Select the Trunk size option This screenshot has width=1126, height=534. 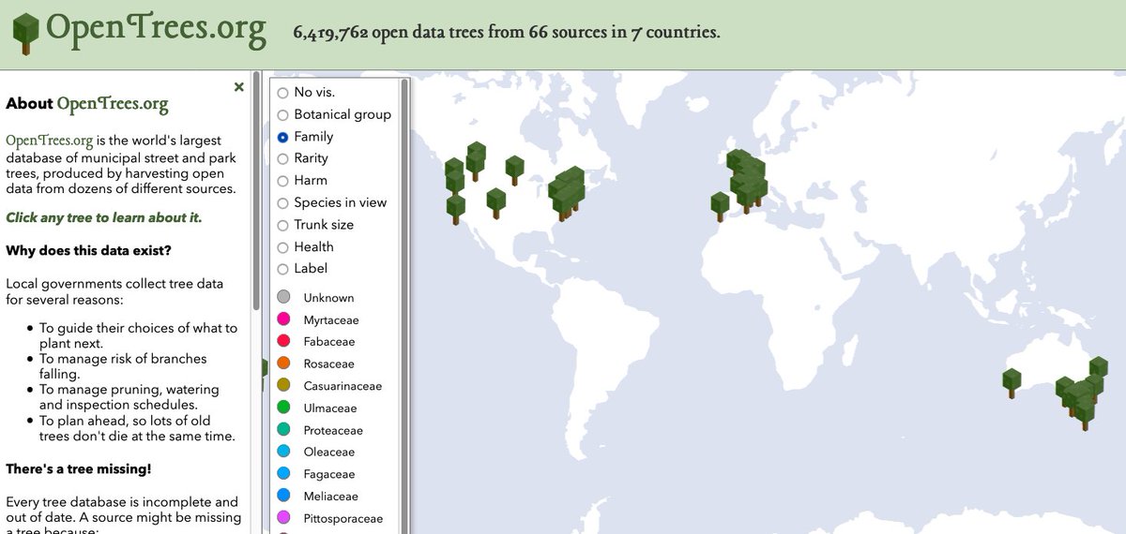(x=283, y=225)
